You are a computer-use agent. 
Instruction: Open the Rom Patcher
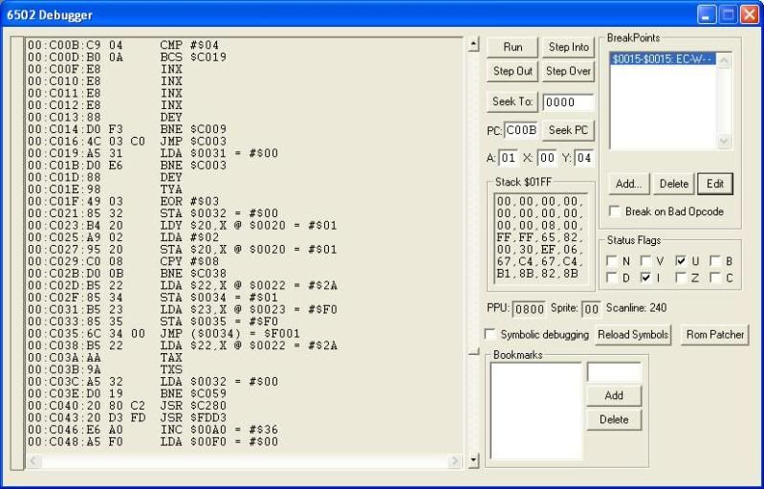click(x=715, y=335)
